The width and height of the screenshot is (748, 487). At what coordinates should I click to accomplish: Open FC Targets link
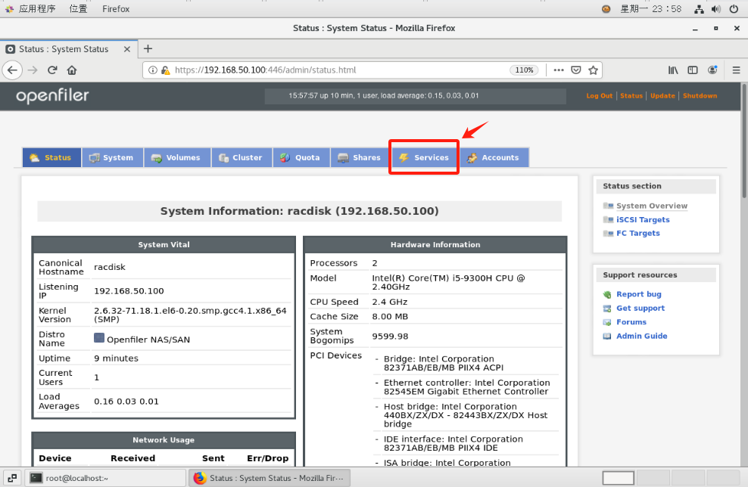click(637, 233)
